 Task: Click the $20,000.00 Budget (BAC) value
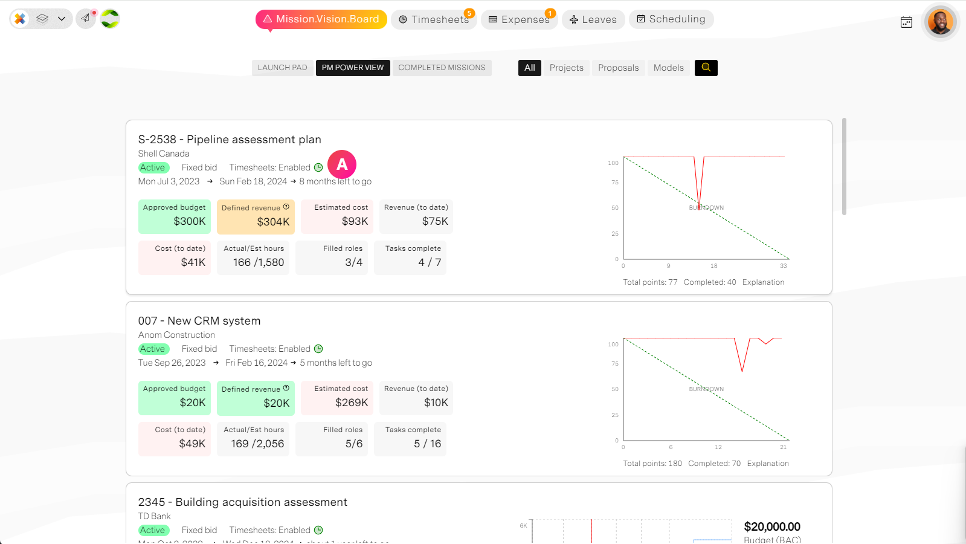(772, 526)
